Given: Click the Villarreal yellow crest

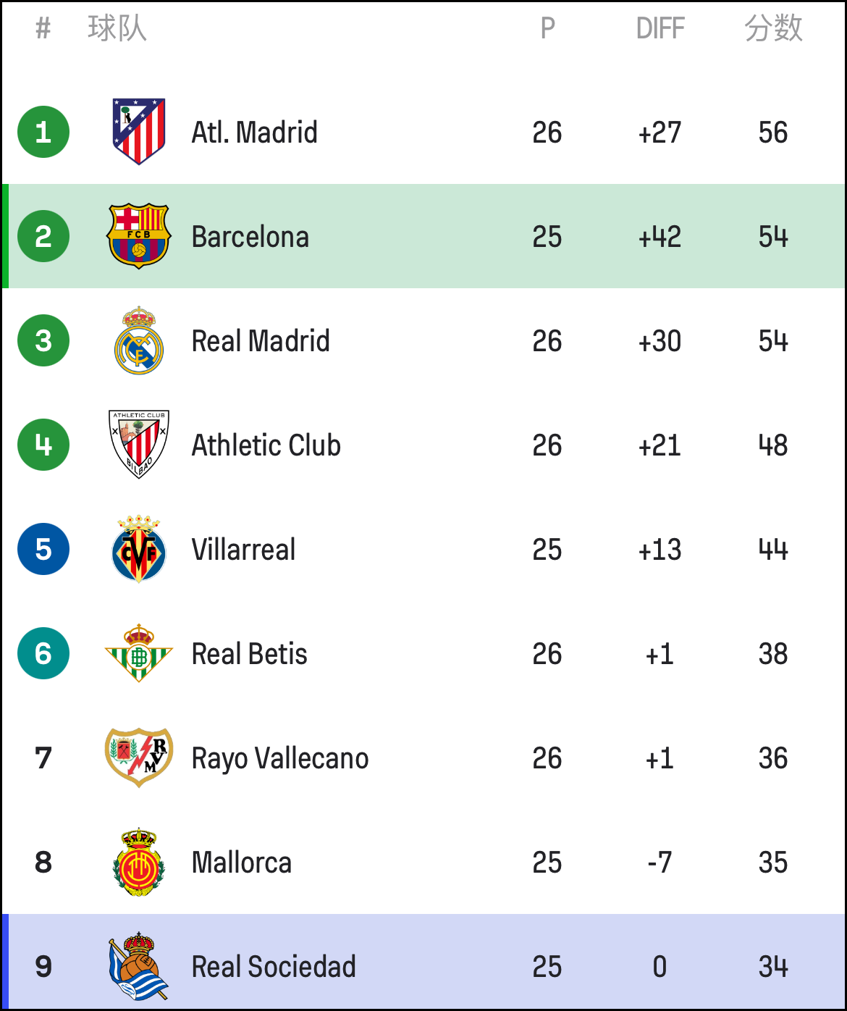Looking at the screenshot, I should [x=139, y=549].
